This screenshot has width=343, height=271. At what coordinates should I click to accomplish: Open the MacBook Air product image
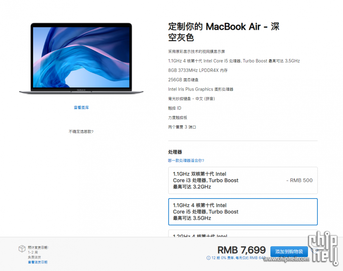click(81, 59)
